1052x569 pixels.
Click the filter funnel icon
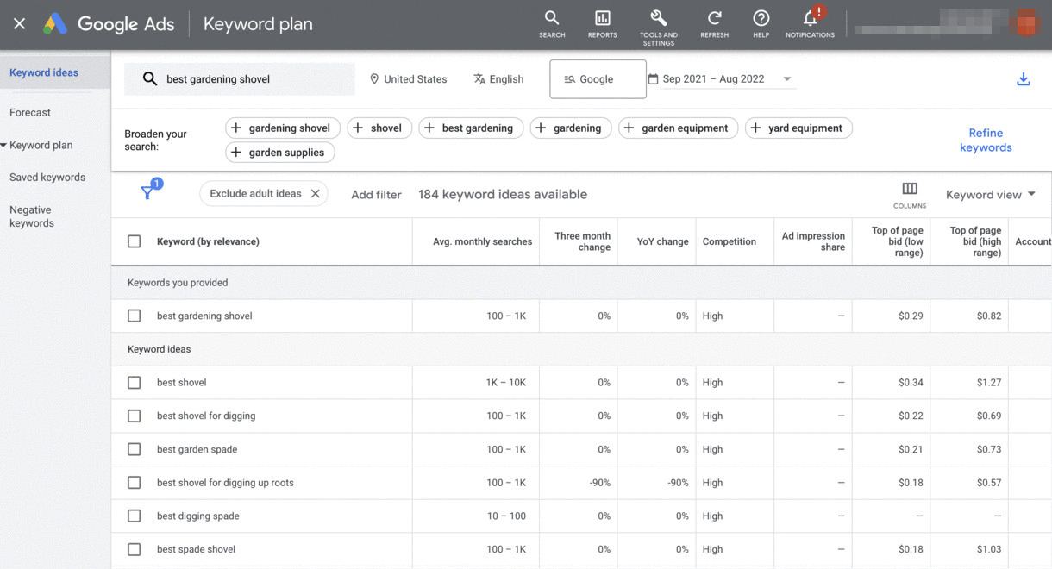pyautogui.click(x=148, y=193)
